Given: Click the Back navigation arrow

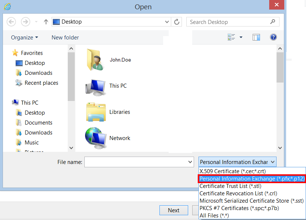Looking at the screenshot, I should pyautogui.click(x=12, y=22).
